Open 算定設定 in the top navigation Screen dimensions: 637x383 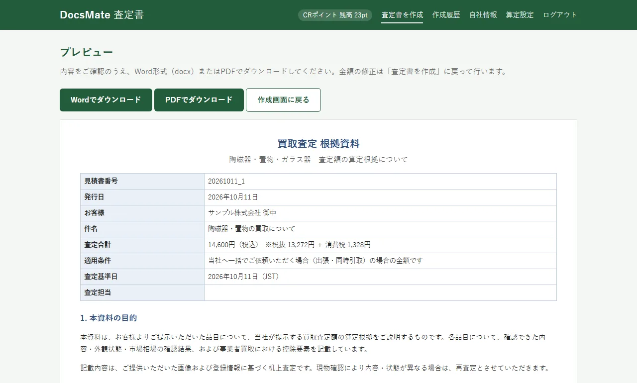tap(520, 15)
